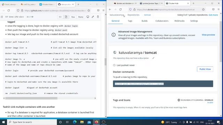Click the Public View button

[x=205, y=69]
